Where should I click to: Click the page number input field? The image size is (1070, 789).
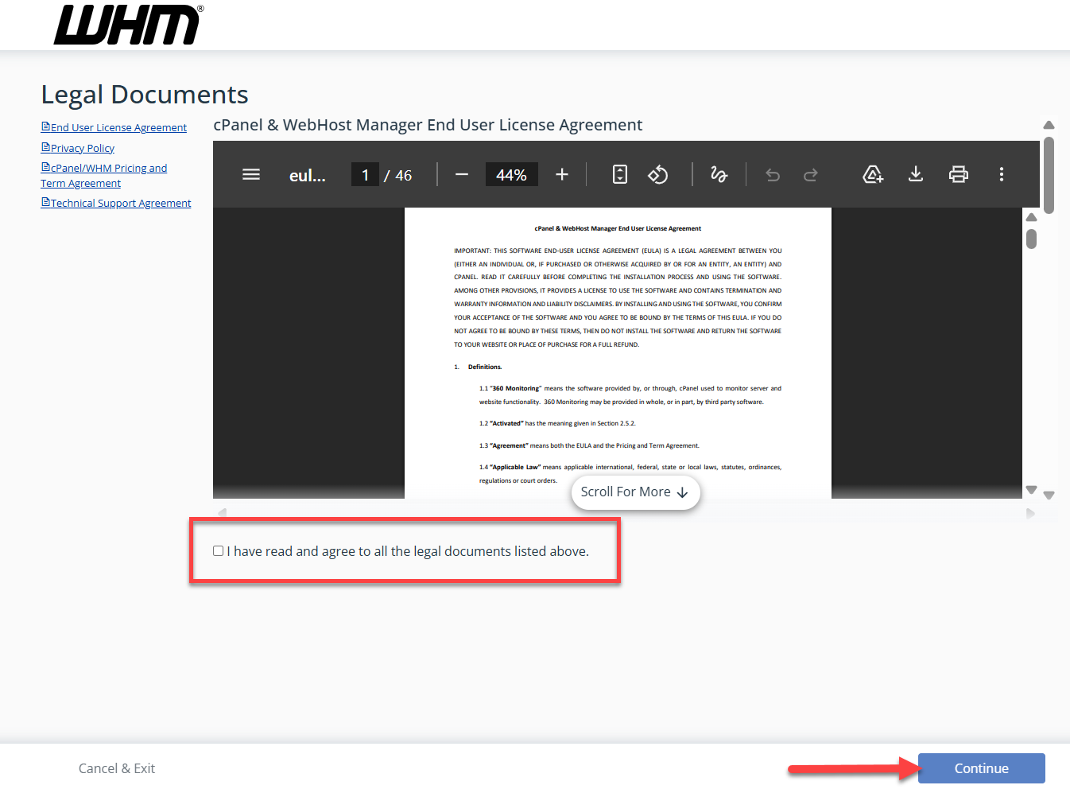pyautogui.click(x=365, y=175)
